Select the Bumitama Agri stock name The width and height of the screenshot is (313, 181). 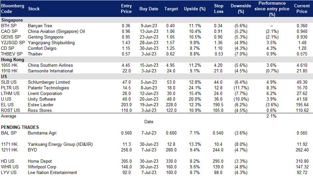point(42,133)
